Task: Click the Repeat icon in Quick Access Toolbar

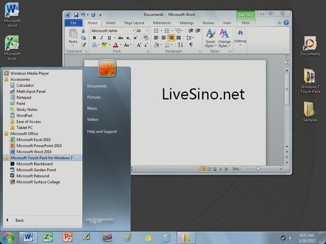Action: point(93,15)
